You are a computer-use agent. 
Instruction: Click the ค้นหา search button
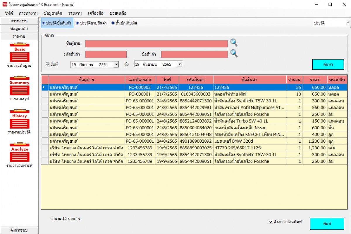tap(328, 64)
